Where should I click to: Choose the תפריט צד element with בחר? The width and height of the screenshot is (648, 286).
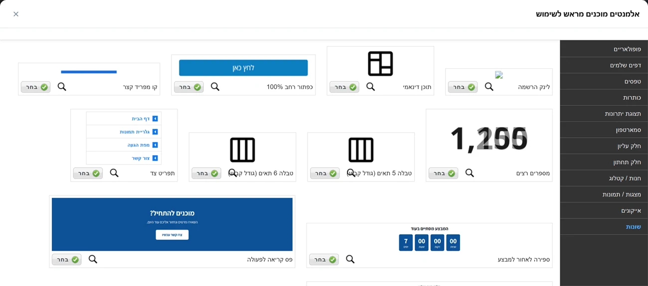click(x=88, y=173)
